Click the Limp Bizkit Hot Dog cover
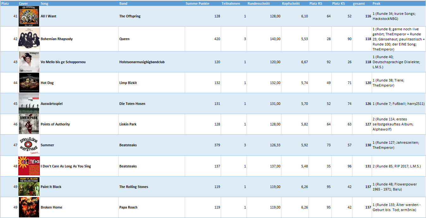 coord(29,83)
